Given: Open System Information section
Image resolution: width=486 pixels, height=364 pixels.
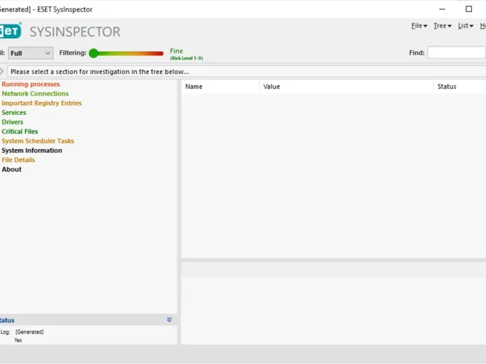Looking at the screenshot, I should point(32,150).
